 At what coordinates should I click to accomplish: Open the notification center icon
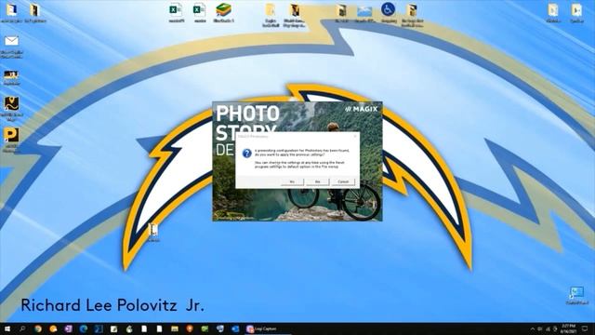(x=585, y=328)
